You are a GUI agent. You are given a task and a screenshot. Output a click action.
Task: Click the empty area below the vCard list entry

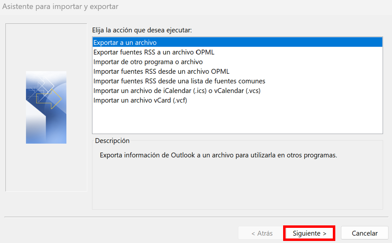(237, 119)
